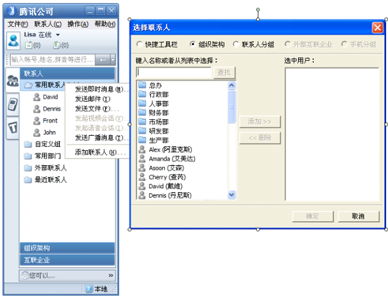
Task: Click the 取消 button
Action: click(358, 216)
